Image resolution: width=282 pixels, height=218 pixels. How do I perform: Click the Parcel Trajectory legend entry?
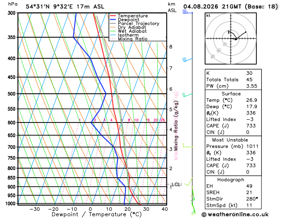(x=134, y=24)
